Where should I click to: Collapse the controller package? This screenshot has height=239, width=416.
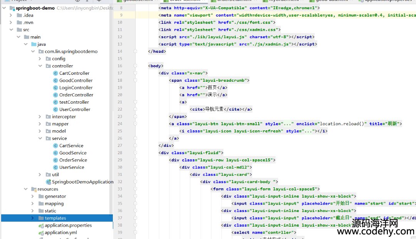(x=40, y=66)
